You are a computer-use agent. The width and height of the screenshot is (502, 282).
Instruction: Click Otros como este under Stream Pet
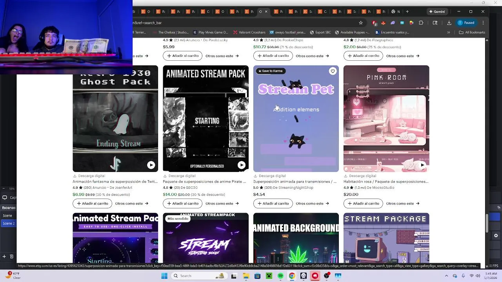pos(312,203)
